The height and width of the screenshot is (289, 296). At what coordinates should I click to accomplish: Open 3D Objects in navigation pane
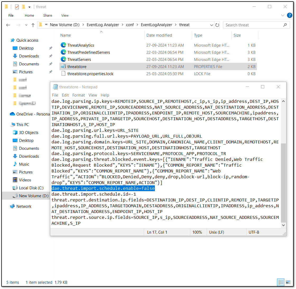click(29, 132)
